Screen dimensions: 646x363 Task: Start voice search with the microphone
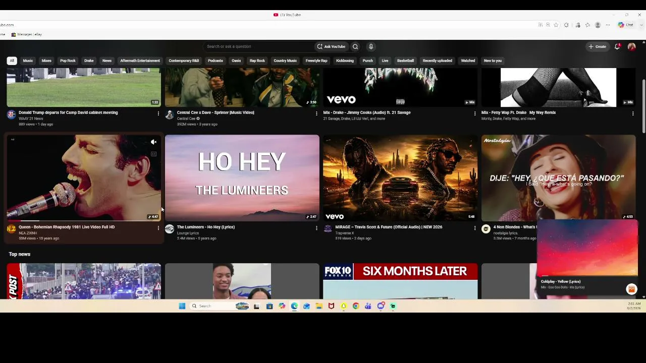tap(371, 46)
